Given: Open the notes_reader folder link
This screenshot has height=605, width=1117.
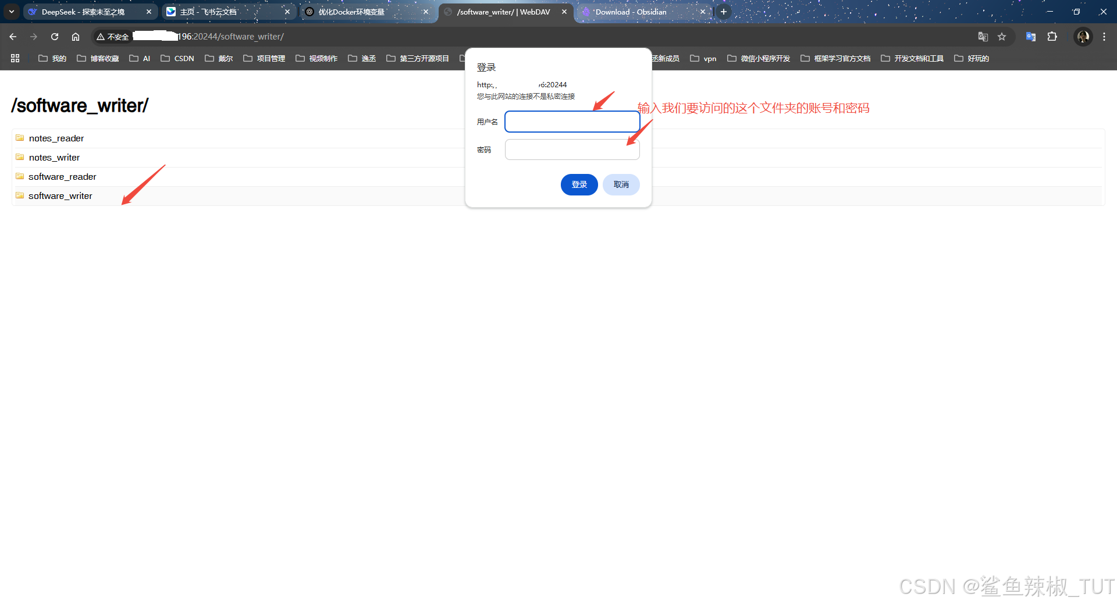Looking at the screenshot, I should pos(56,138).
